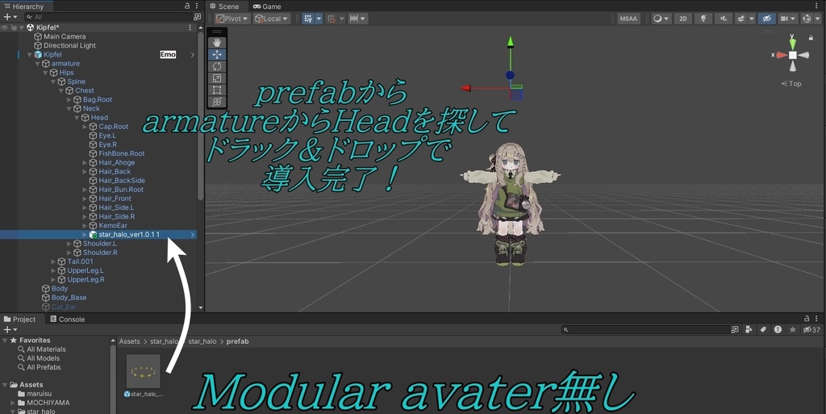The width and height of the screenshot is (826, 414).
Task: Click search by label tag icon
Action: pos(763,330)
